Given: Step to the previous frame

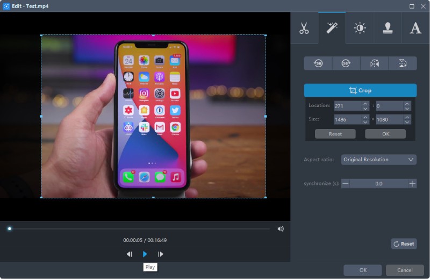Looking at the screenshot, I should pos(129,254).
